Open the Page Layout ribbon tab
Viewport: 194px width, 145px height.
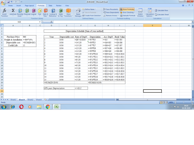(29, 6)
